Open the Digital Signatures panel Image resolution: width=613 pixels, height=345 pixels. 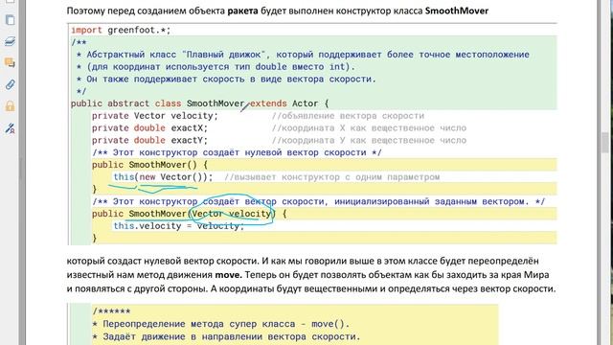tap(10, 127)
